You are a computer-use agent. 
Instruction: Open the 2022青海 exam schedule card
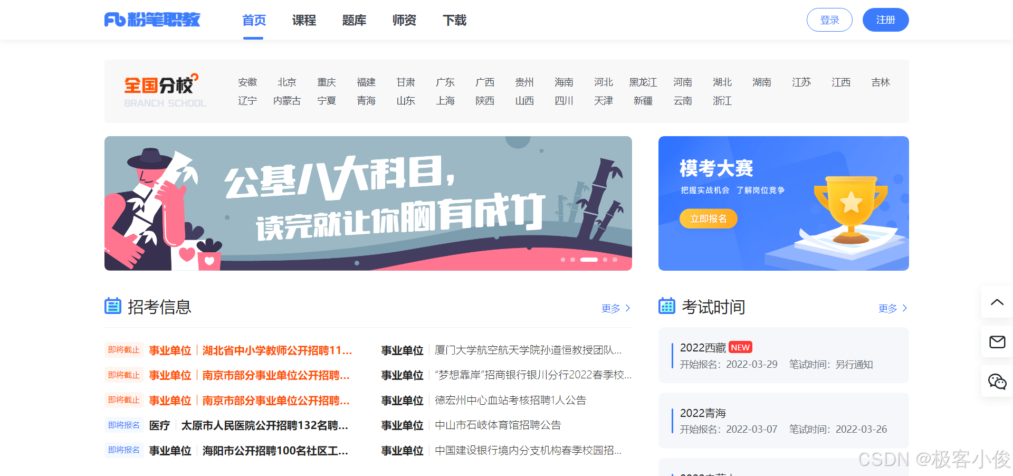pyautogui.click(x=783, y=421)
